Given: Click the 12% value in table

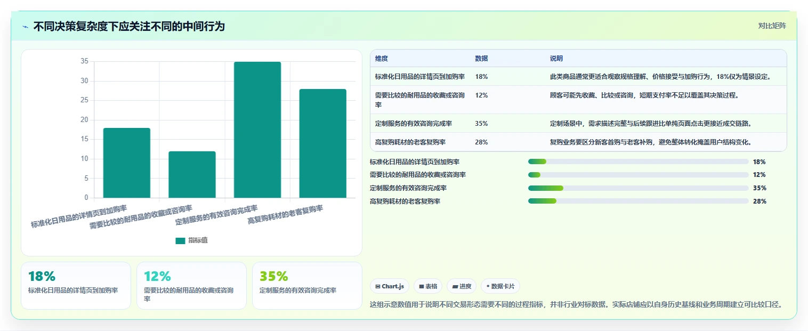Looking at the screenshot, I should [481, 95].
